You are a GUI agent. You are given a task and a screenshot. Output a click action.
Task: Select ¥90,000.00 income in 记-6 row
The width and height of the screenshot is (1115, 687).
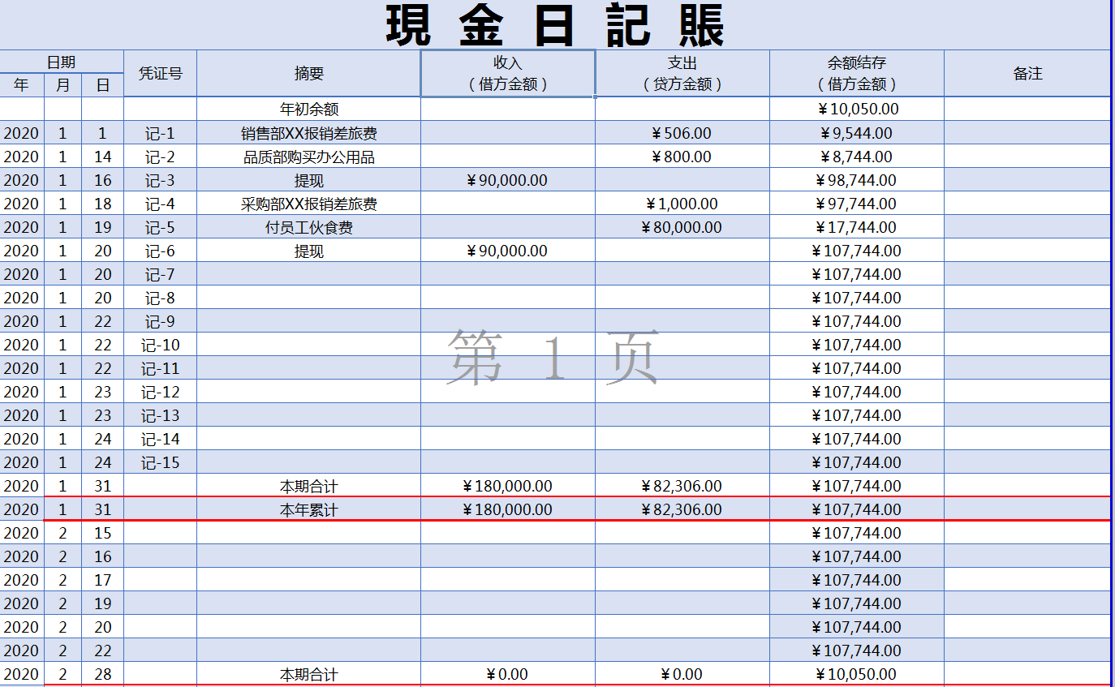pos(508,251)
